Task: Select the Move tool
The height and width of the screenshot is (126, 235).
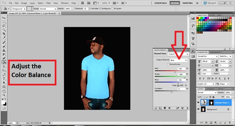Action: pos(4,18)
